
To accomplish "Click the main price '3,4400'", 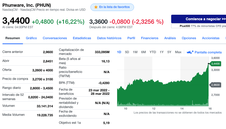I will 16,21.
